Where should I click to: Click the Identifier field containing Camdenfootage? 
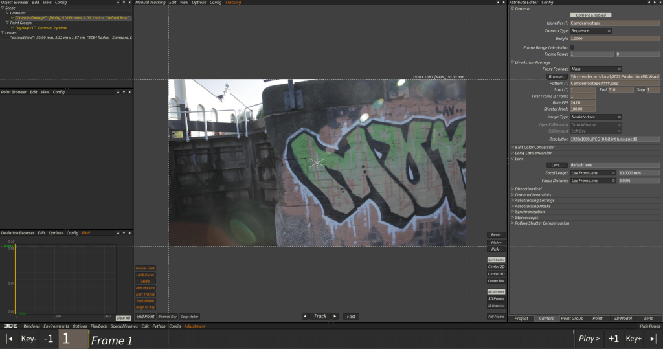(615, 23)
